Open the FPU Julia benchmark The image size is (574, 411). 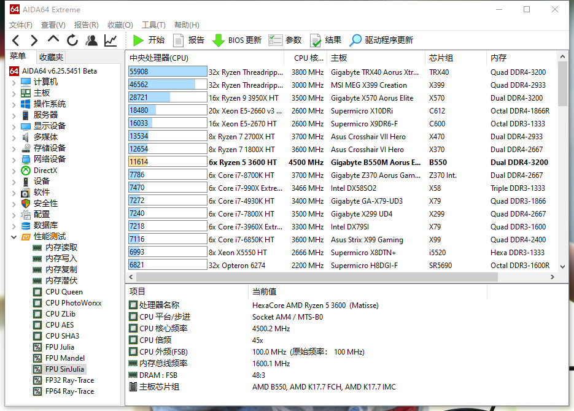(53, 347)
